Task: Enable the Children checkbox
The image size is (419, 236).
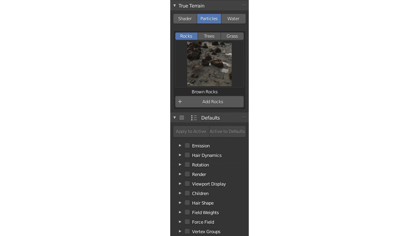Action: point(187,193)
